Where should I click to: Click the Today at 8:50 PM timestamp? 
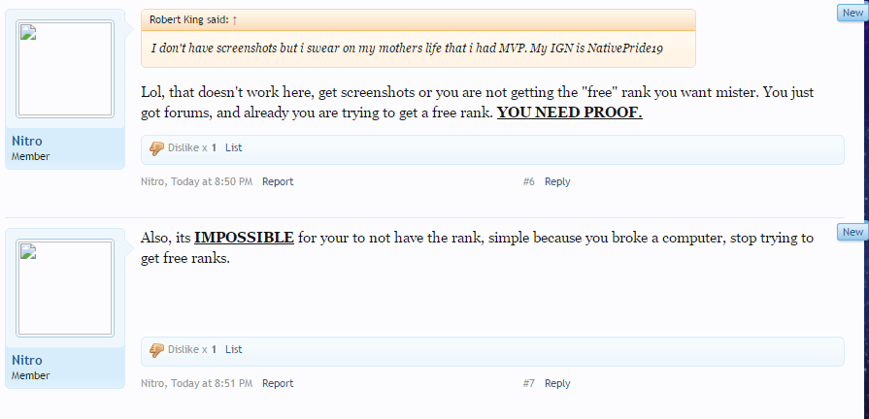click(212, 181)
